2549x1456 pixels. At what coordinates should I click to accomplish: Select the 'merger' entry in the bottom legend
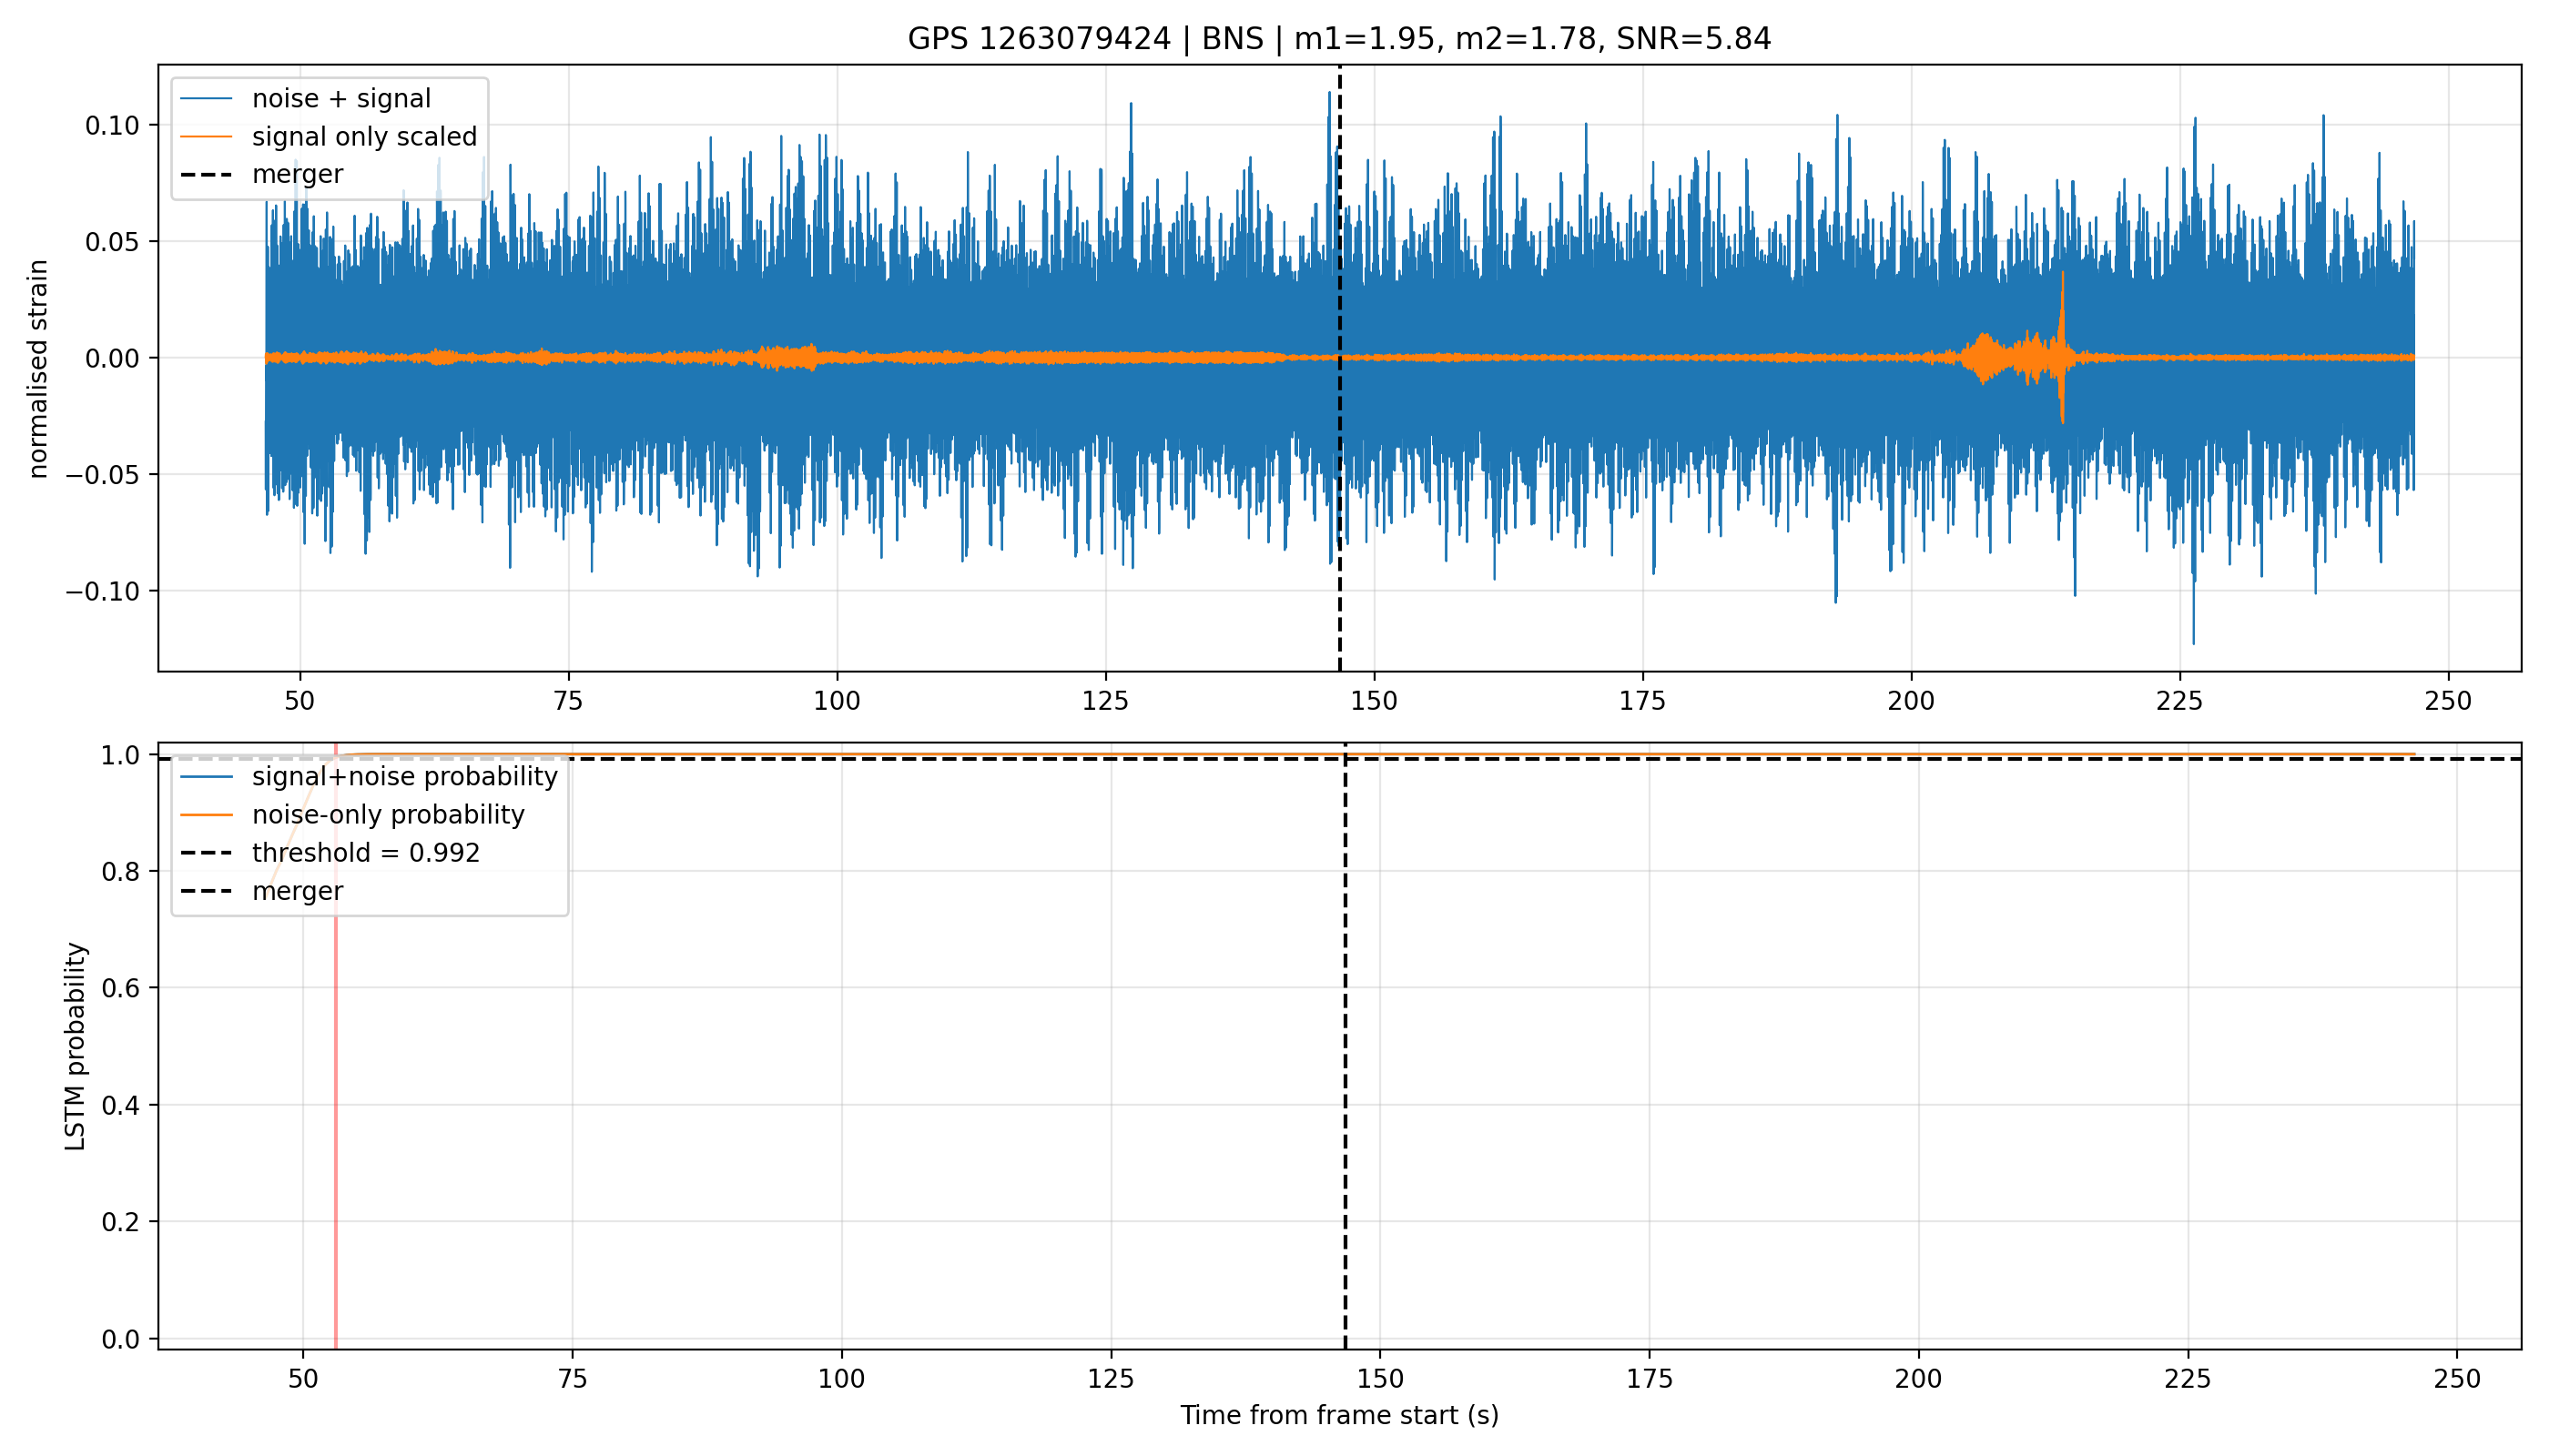tap(261, 891)
